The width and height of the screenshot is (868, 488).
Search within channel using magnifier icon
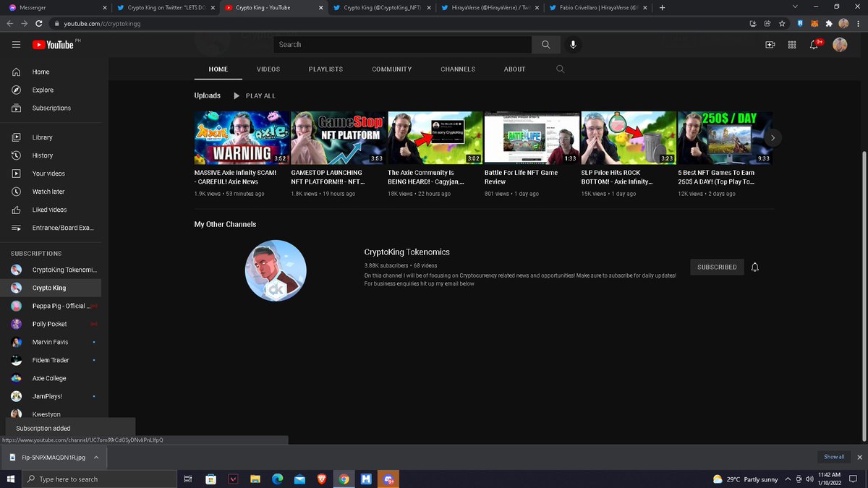560,69
